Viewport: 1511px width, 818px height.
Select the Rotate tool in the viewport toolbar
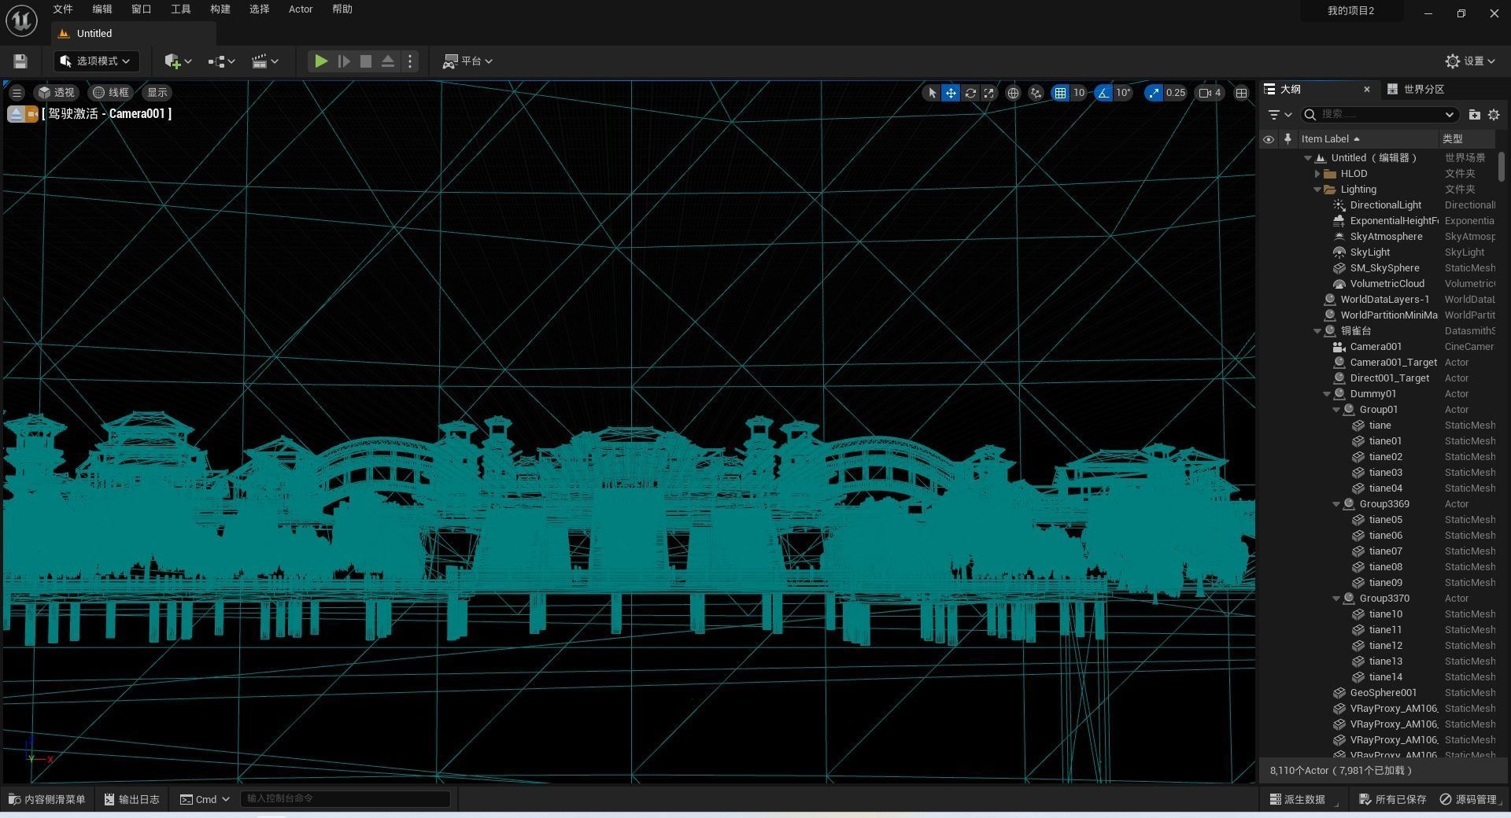pyautogui.click(x=970, y=93)
